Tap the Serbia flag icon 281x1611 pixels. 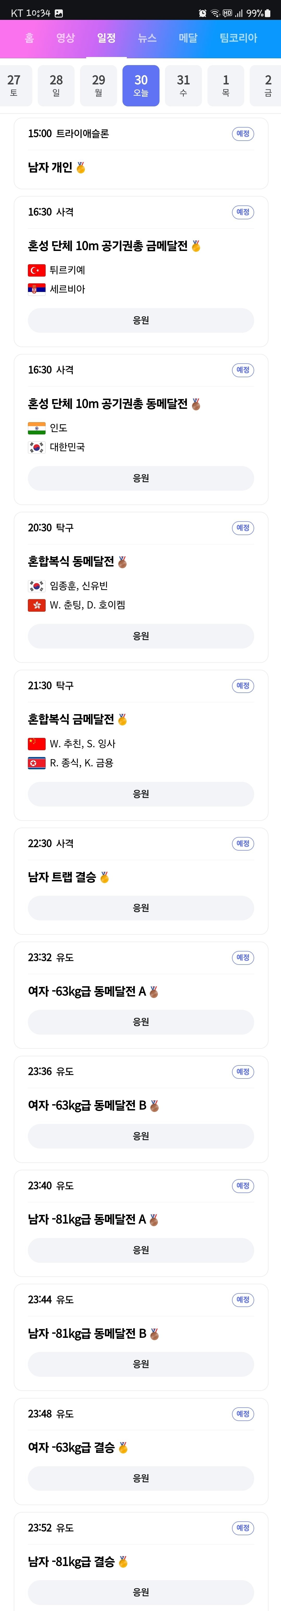point(37,289)
